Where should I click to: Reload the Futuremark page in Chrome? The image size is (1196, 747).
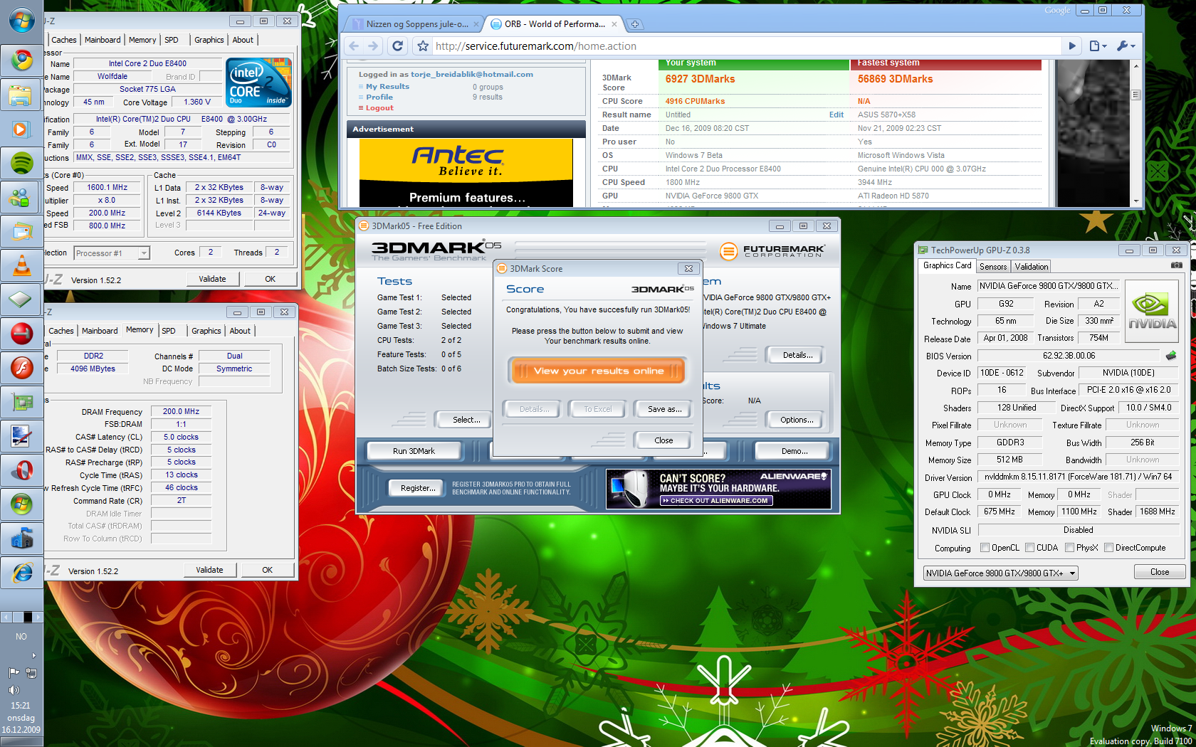click(398, 46)
